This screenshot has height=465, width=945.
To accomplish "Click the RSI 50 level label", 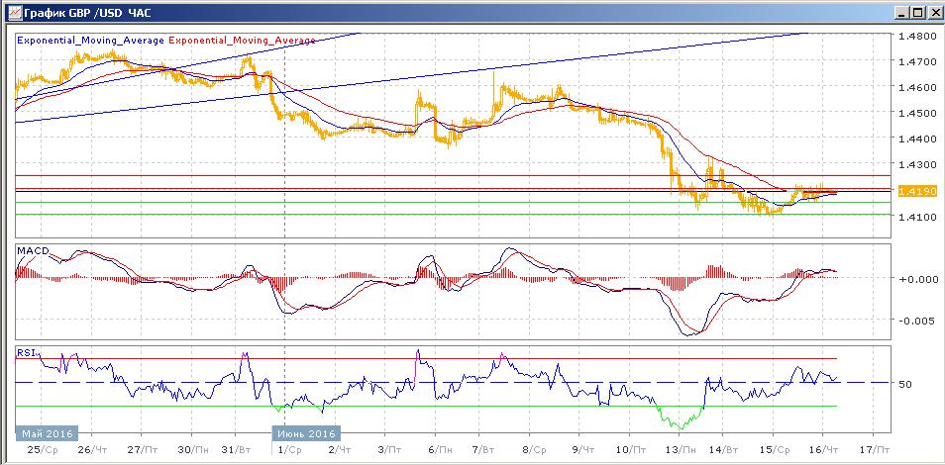I will coord(904,384).
